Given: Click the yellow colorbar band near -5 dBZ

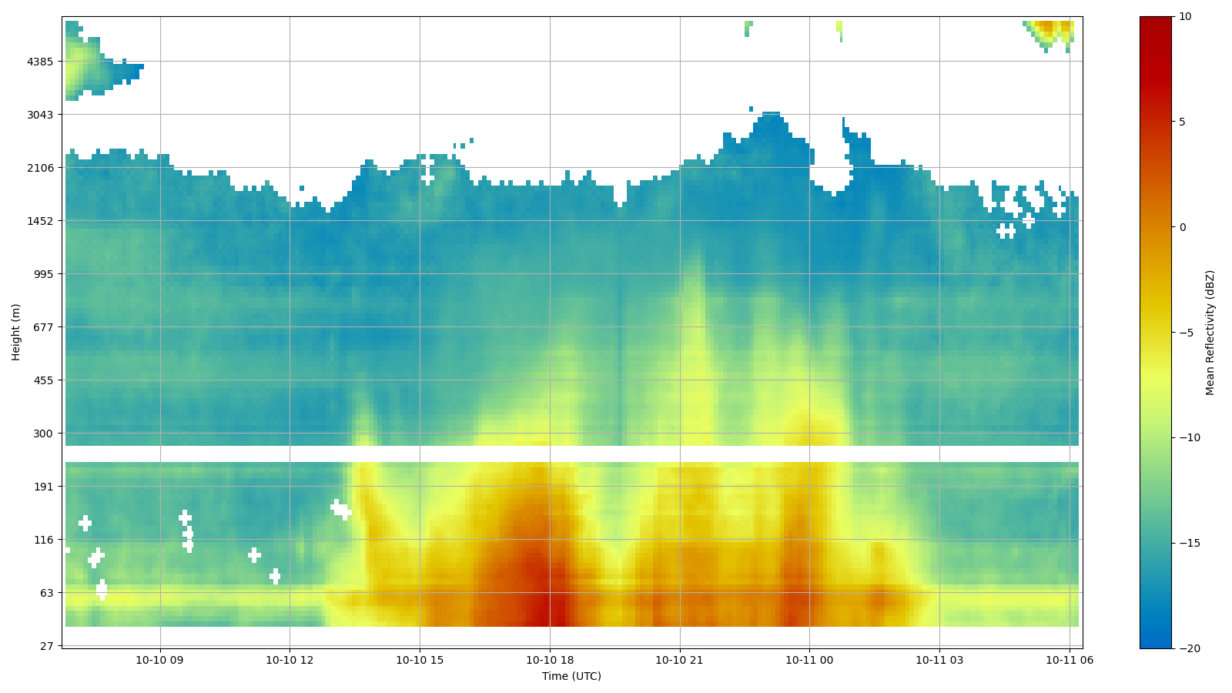Looking at the screenshot, I should pos(1155,333).
